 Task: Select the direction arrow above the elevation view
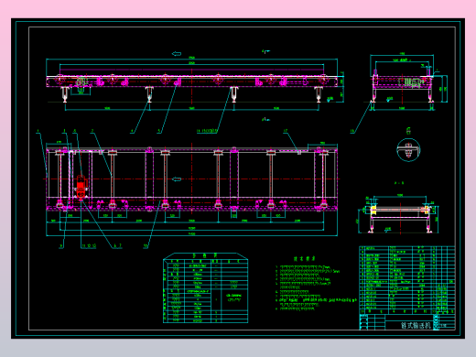(x=177, y=54)
